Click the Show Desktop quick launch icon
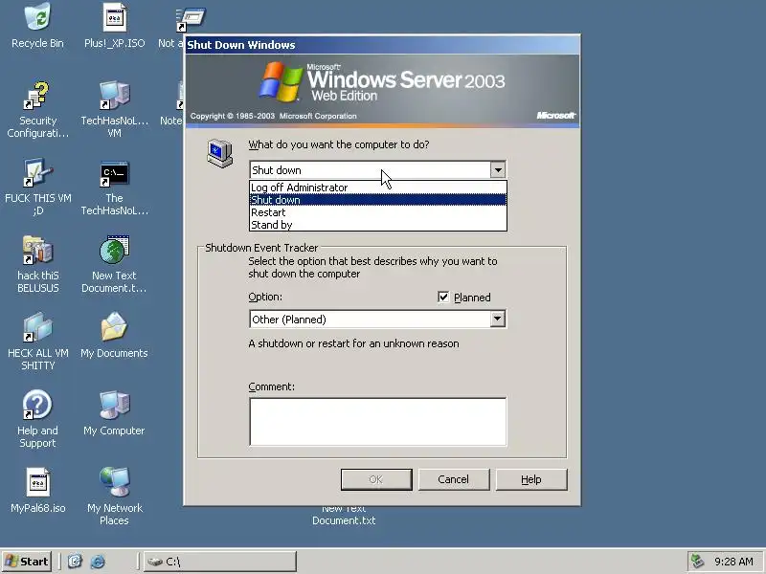Screen dimensions: 766x574 (75, 562)
